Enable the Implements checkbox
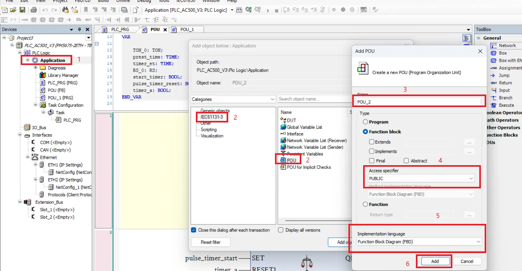This screenshot has width=522, height=271. (372, 151)
